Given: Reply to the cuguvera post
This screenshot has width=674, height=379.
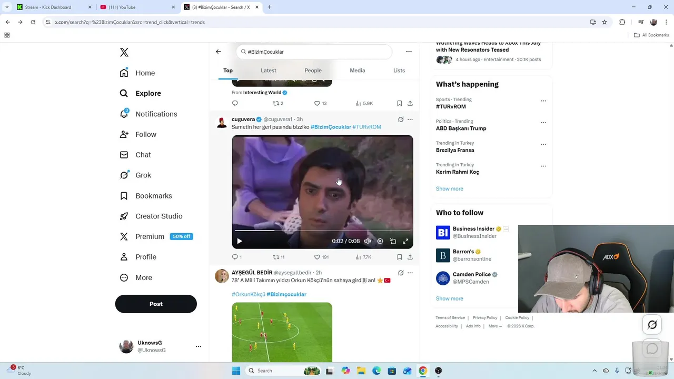Looking at the screenshot, I should 236,257.
